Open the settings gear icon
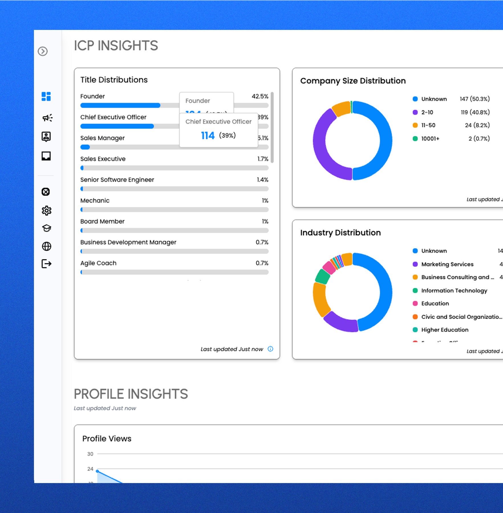 pos(46,211)
